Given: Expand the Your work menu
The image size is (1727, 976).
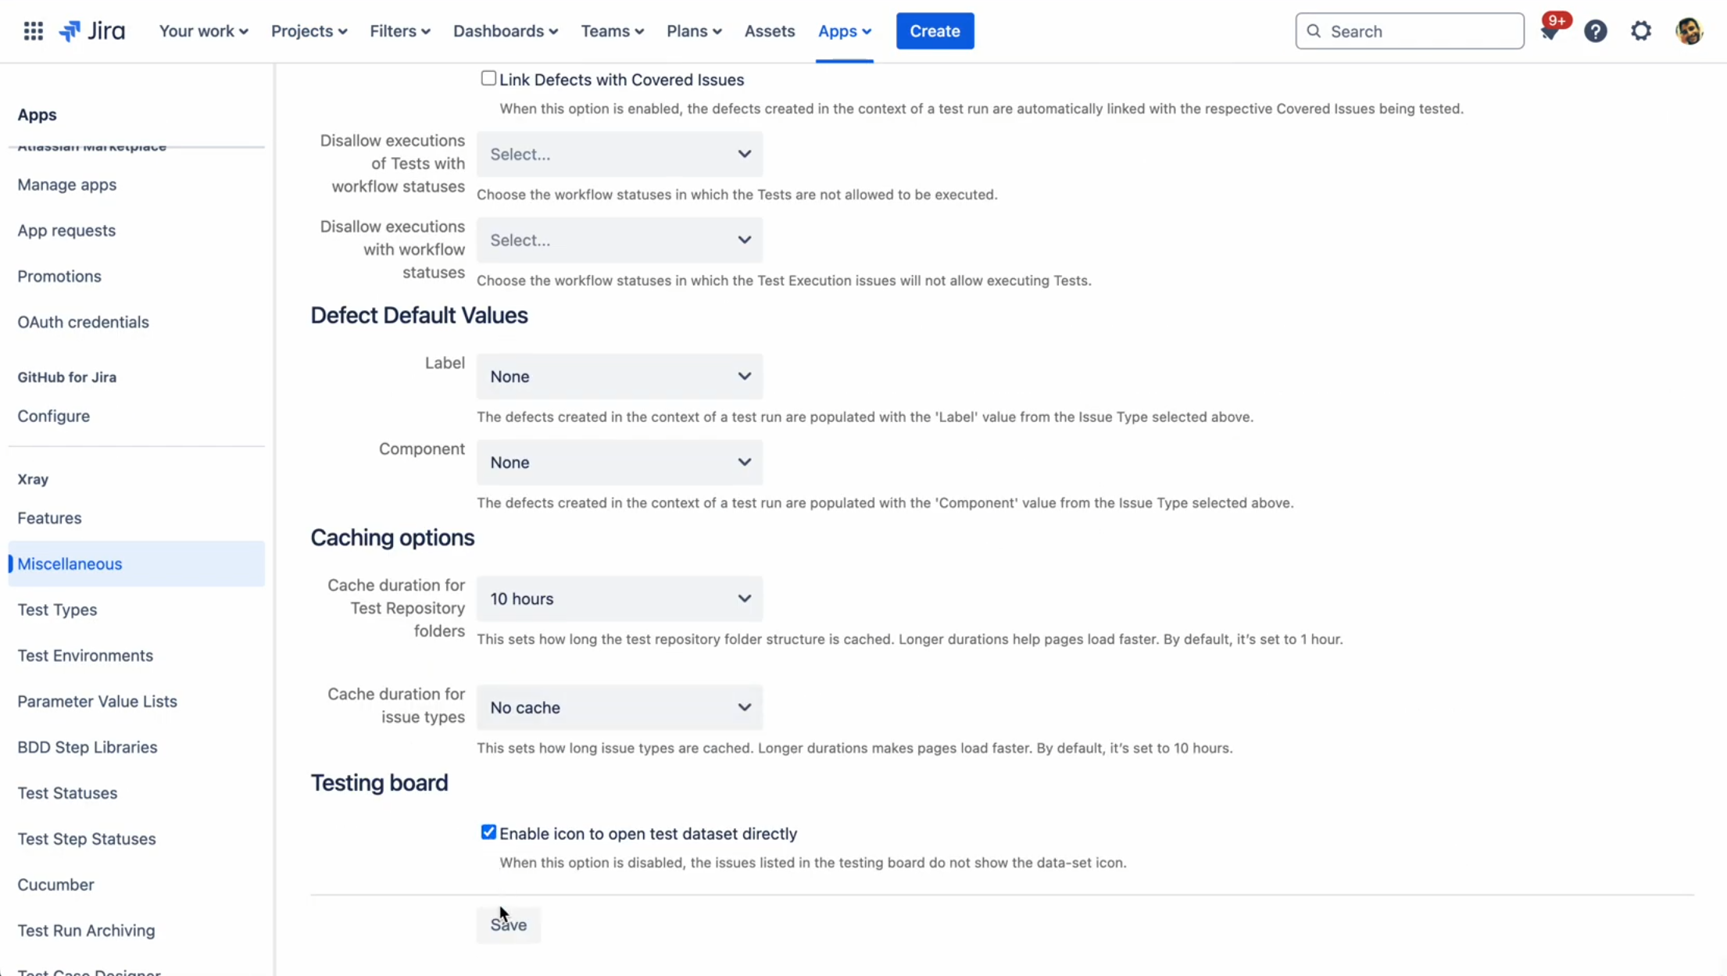Looking at the screenshot, I should (203, 31).
